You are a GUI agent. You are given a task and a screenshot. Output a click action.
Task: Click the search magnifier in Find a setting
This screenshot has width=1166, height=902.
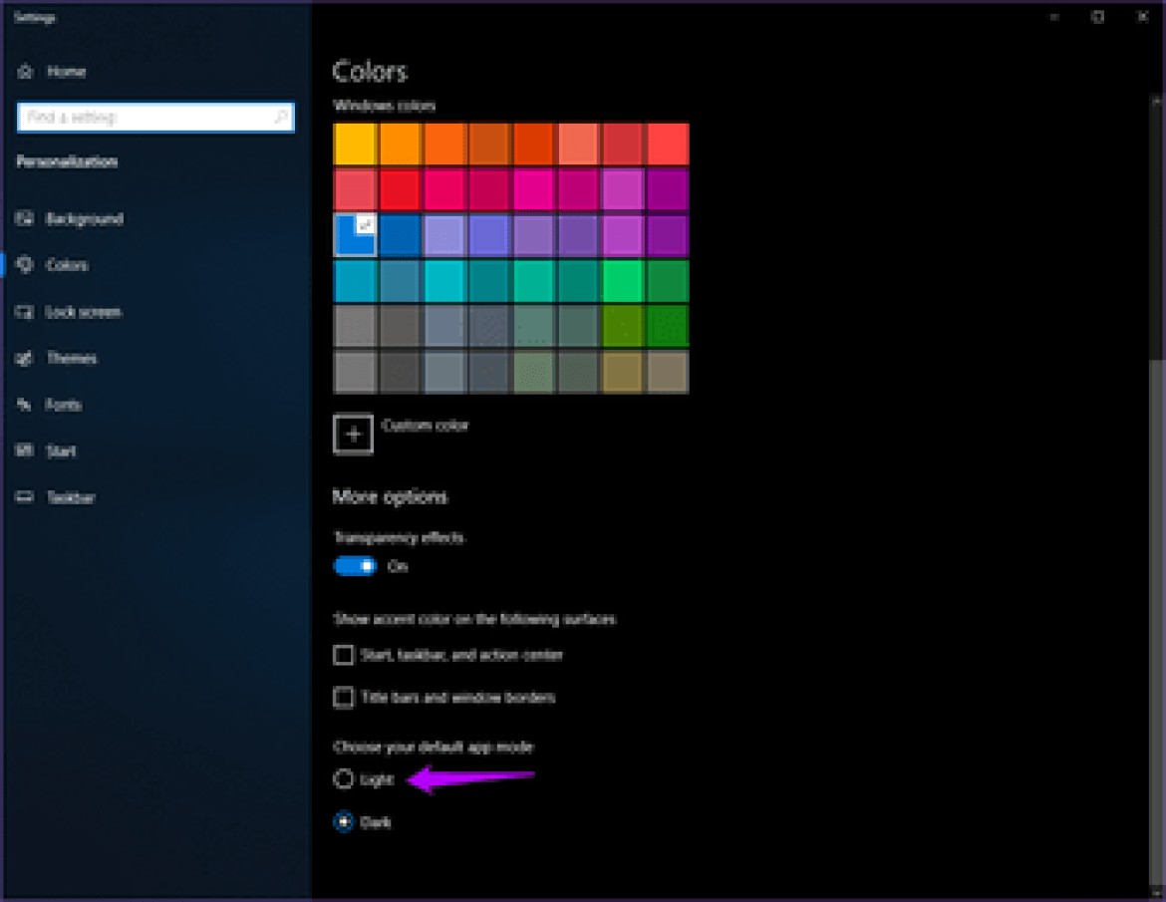pos(282,118)
